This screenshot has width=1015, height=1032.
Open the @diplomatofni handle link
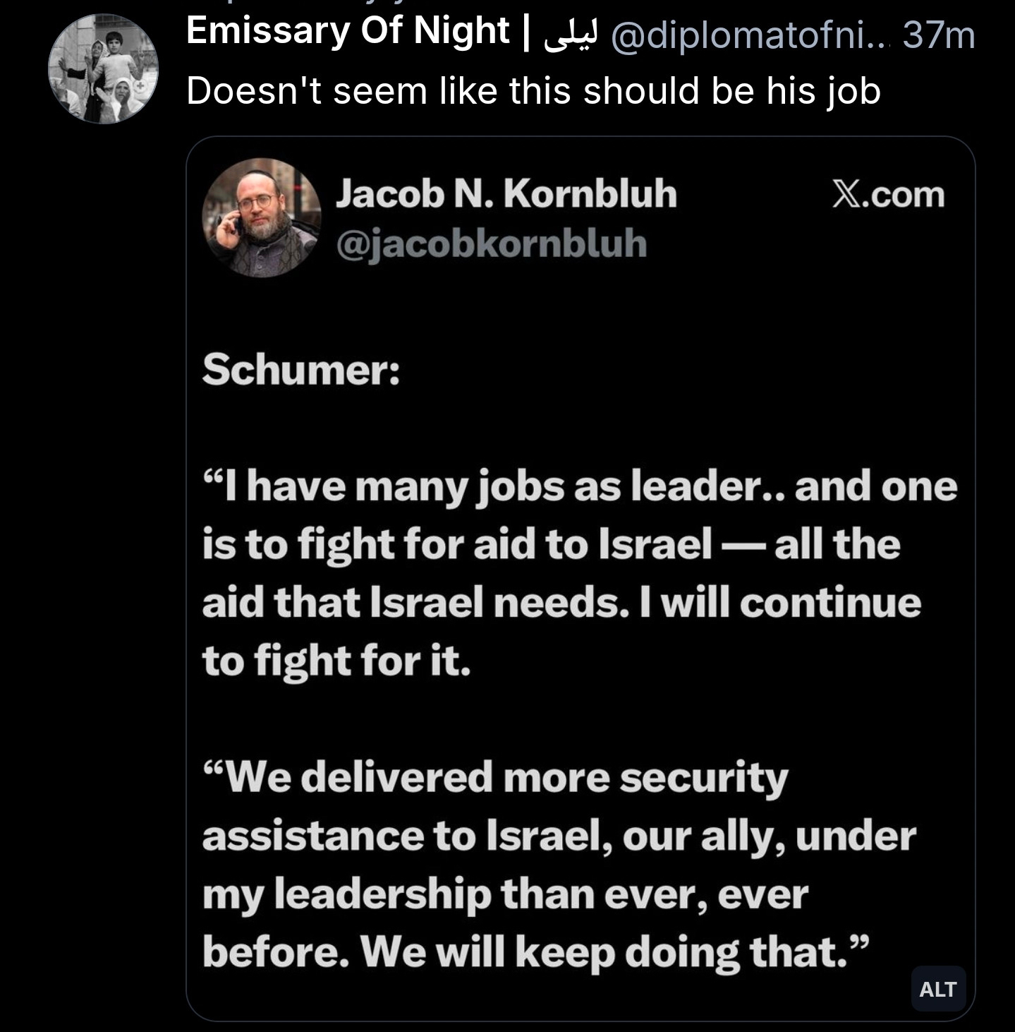(748, 34)
